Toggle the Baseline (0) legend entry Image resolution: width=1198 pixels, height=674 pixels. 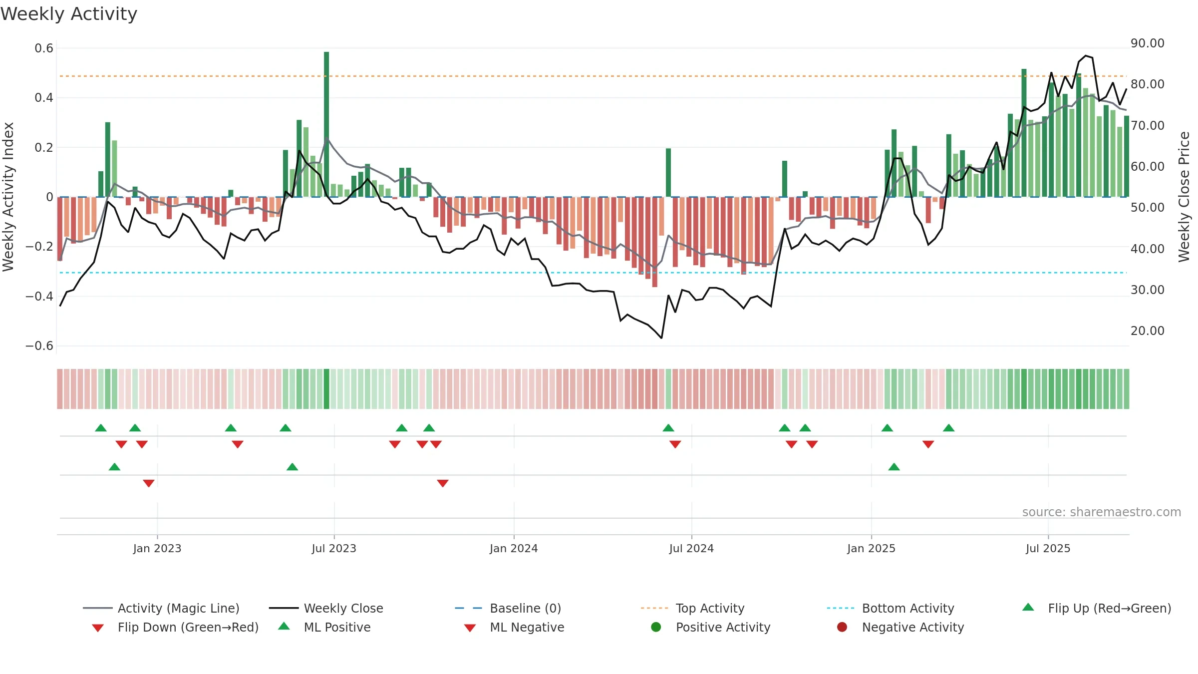pos(508,608)
